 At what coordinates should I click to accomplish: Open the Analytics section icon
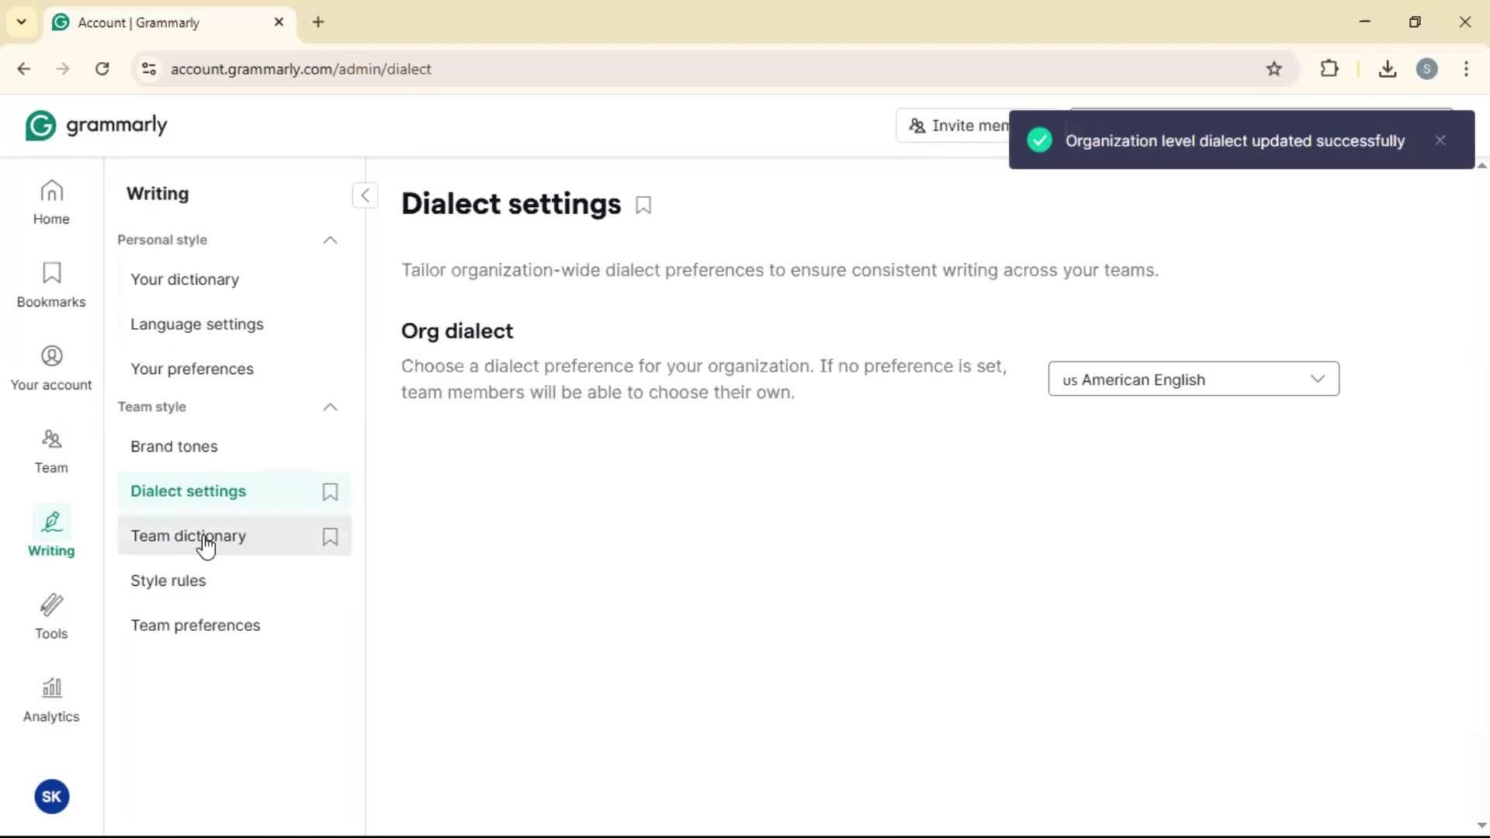pos(51,700)
